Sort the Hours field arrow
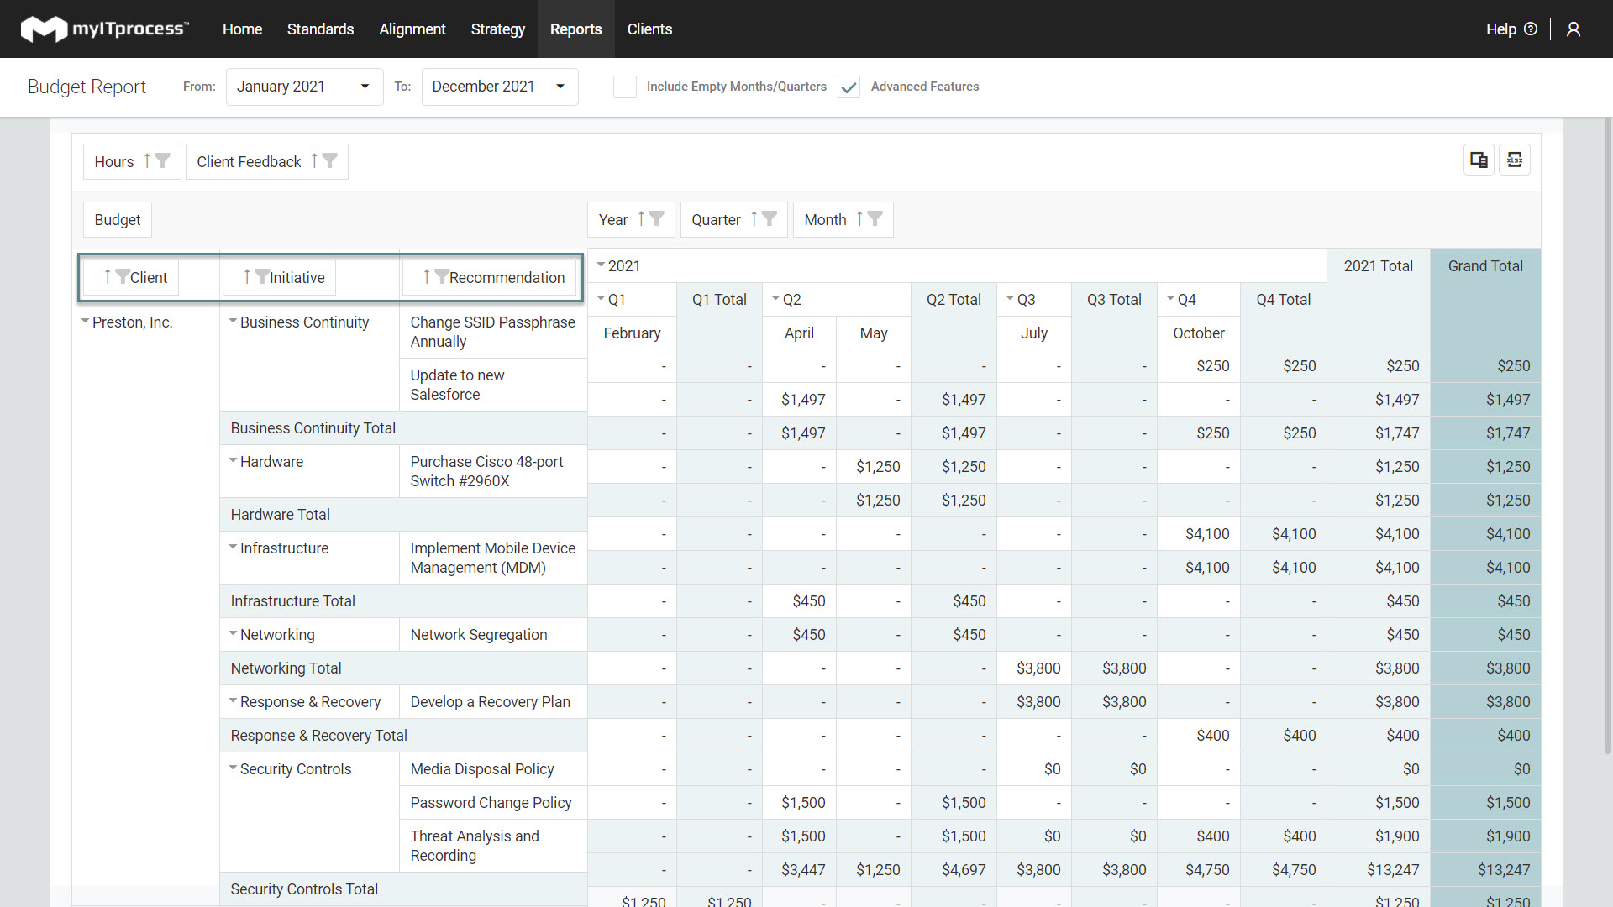This screenshot has height=907, width=1613. point(147,160)
